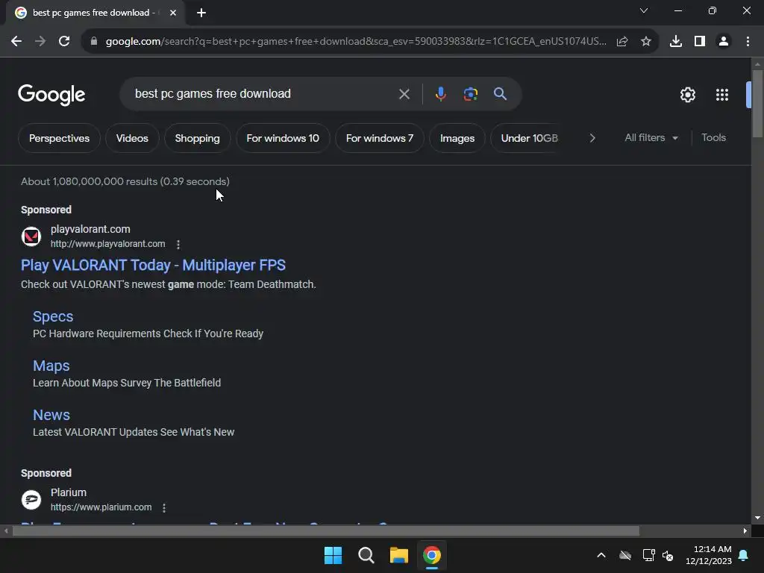Open 'Play VALORANT Today - Multiplayer FPS' link

153,265
